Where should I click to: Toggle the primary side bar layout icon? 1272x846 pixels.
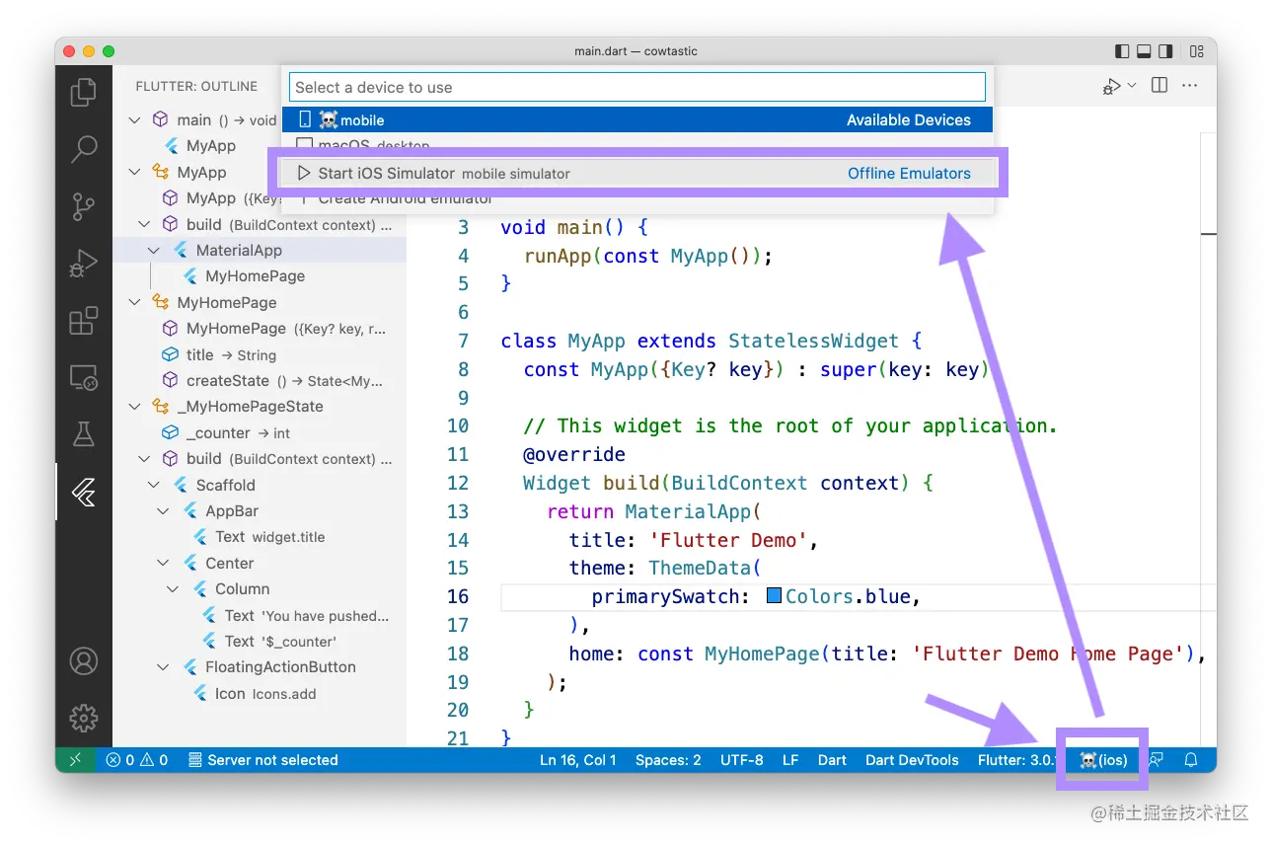click(x=1122, y=51)
